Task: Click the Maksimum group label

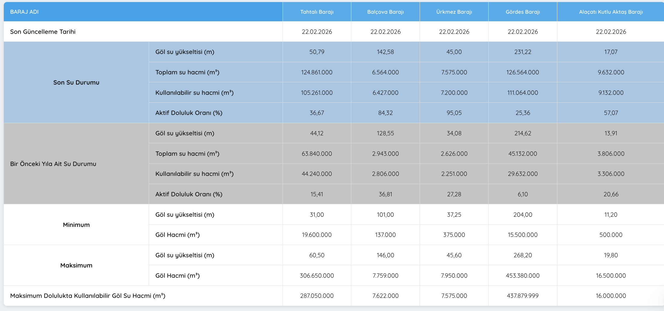Action: click(76, 265)
